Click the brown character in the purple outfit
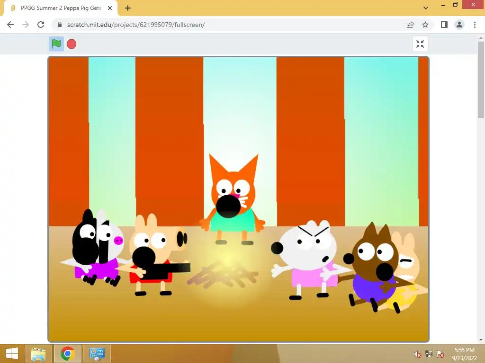Screen dimensions: 485x363 374,268
